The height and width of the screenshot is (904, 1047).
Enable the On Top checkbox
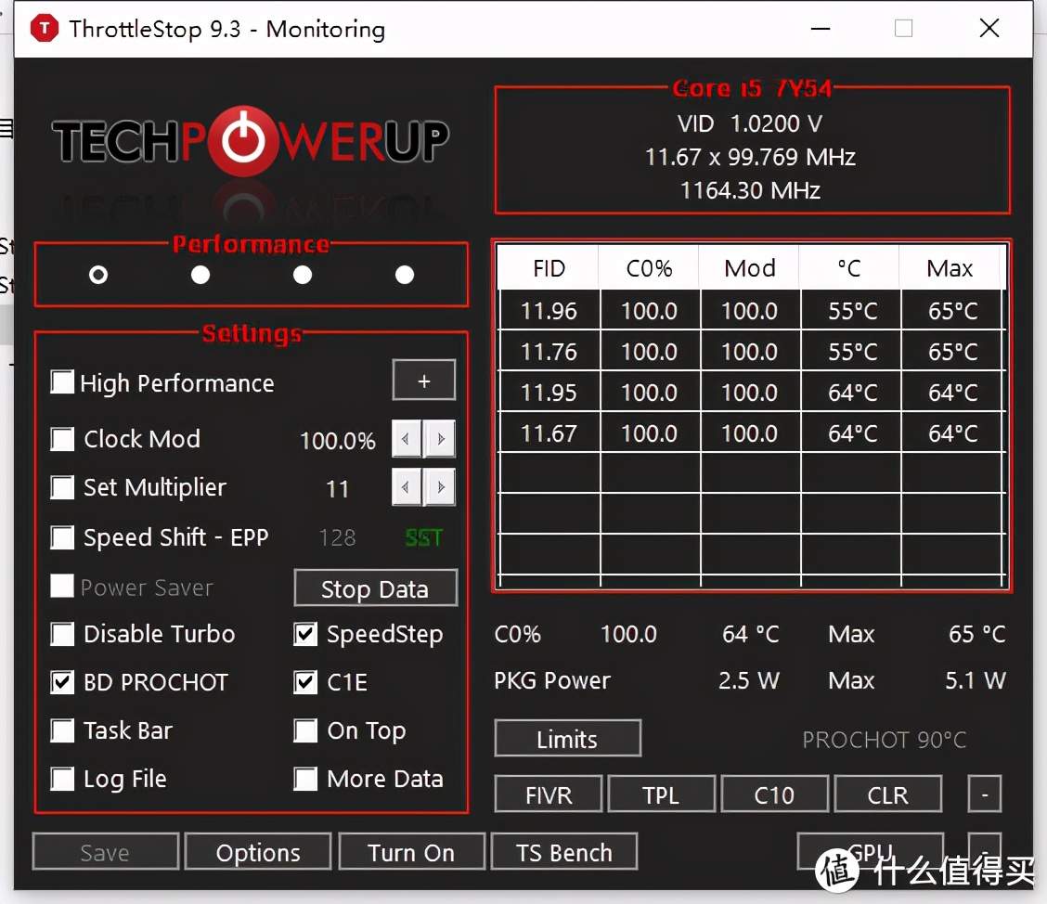point(305,730)
